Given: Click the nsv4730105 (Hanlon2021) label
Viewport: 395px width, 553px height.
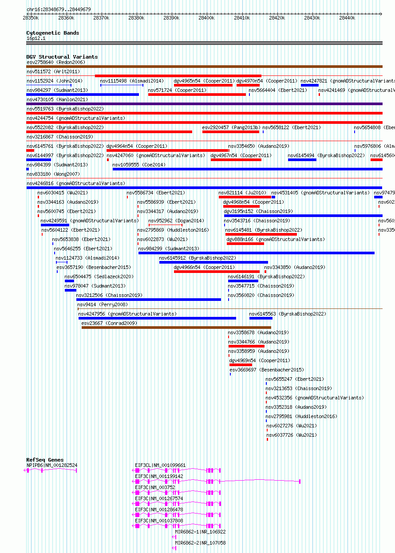Looking at the screenshot, I should 57,99.
